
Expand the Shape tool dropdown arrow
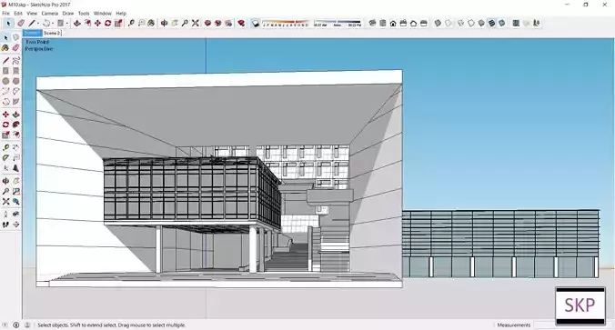(67, 24)
